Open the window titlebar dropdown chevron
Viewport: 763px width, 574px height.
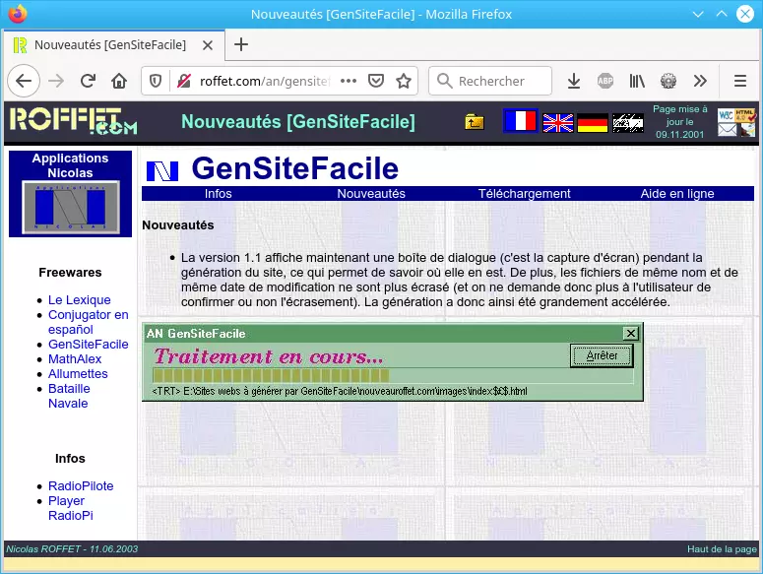tap(698, 14)
